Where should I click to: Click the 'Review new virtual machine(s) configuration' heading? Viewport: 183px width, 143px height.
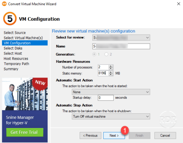click(x=94, y=31)
